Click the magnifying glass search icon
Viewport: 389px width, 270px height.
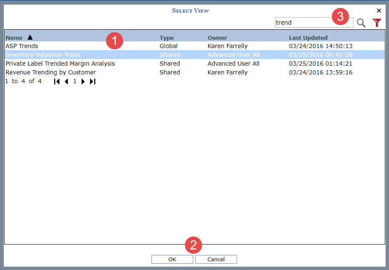[x=361, y=23]
